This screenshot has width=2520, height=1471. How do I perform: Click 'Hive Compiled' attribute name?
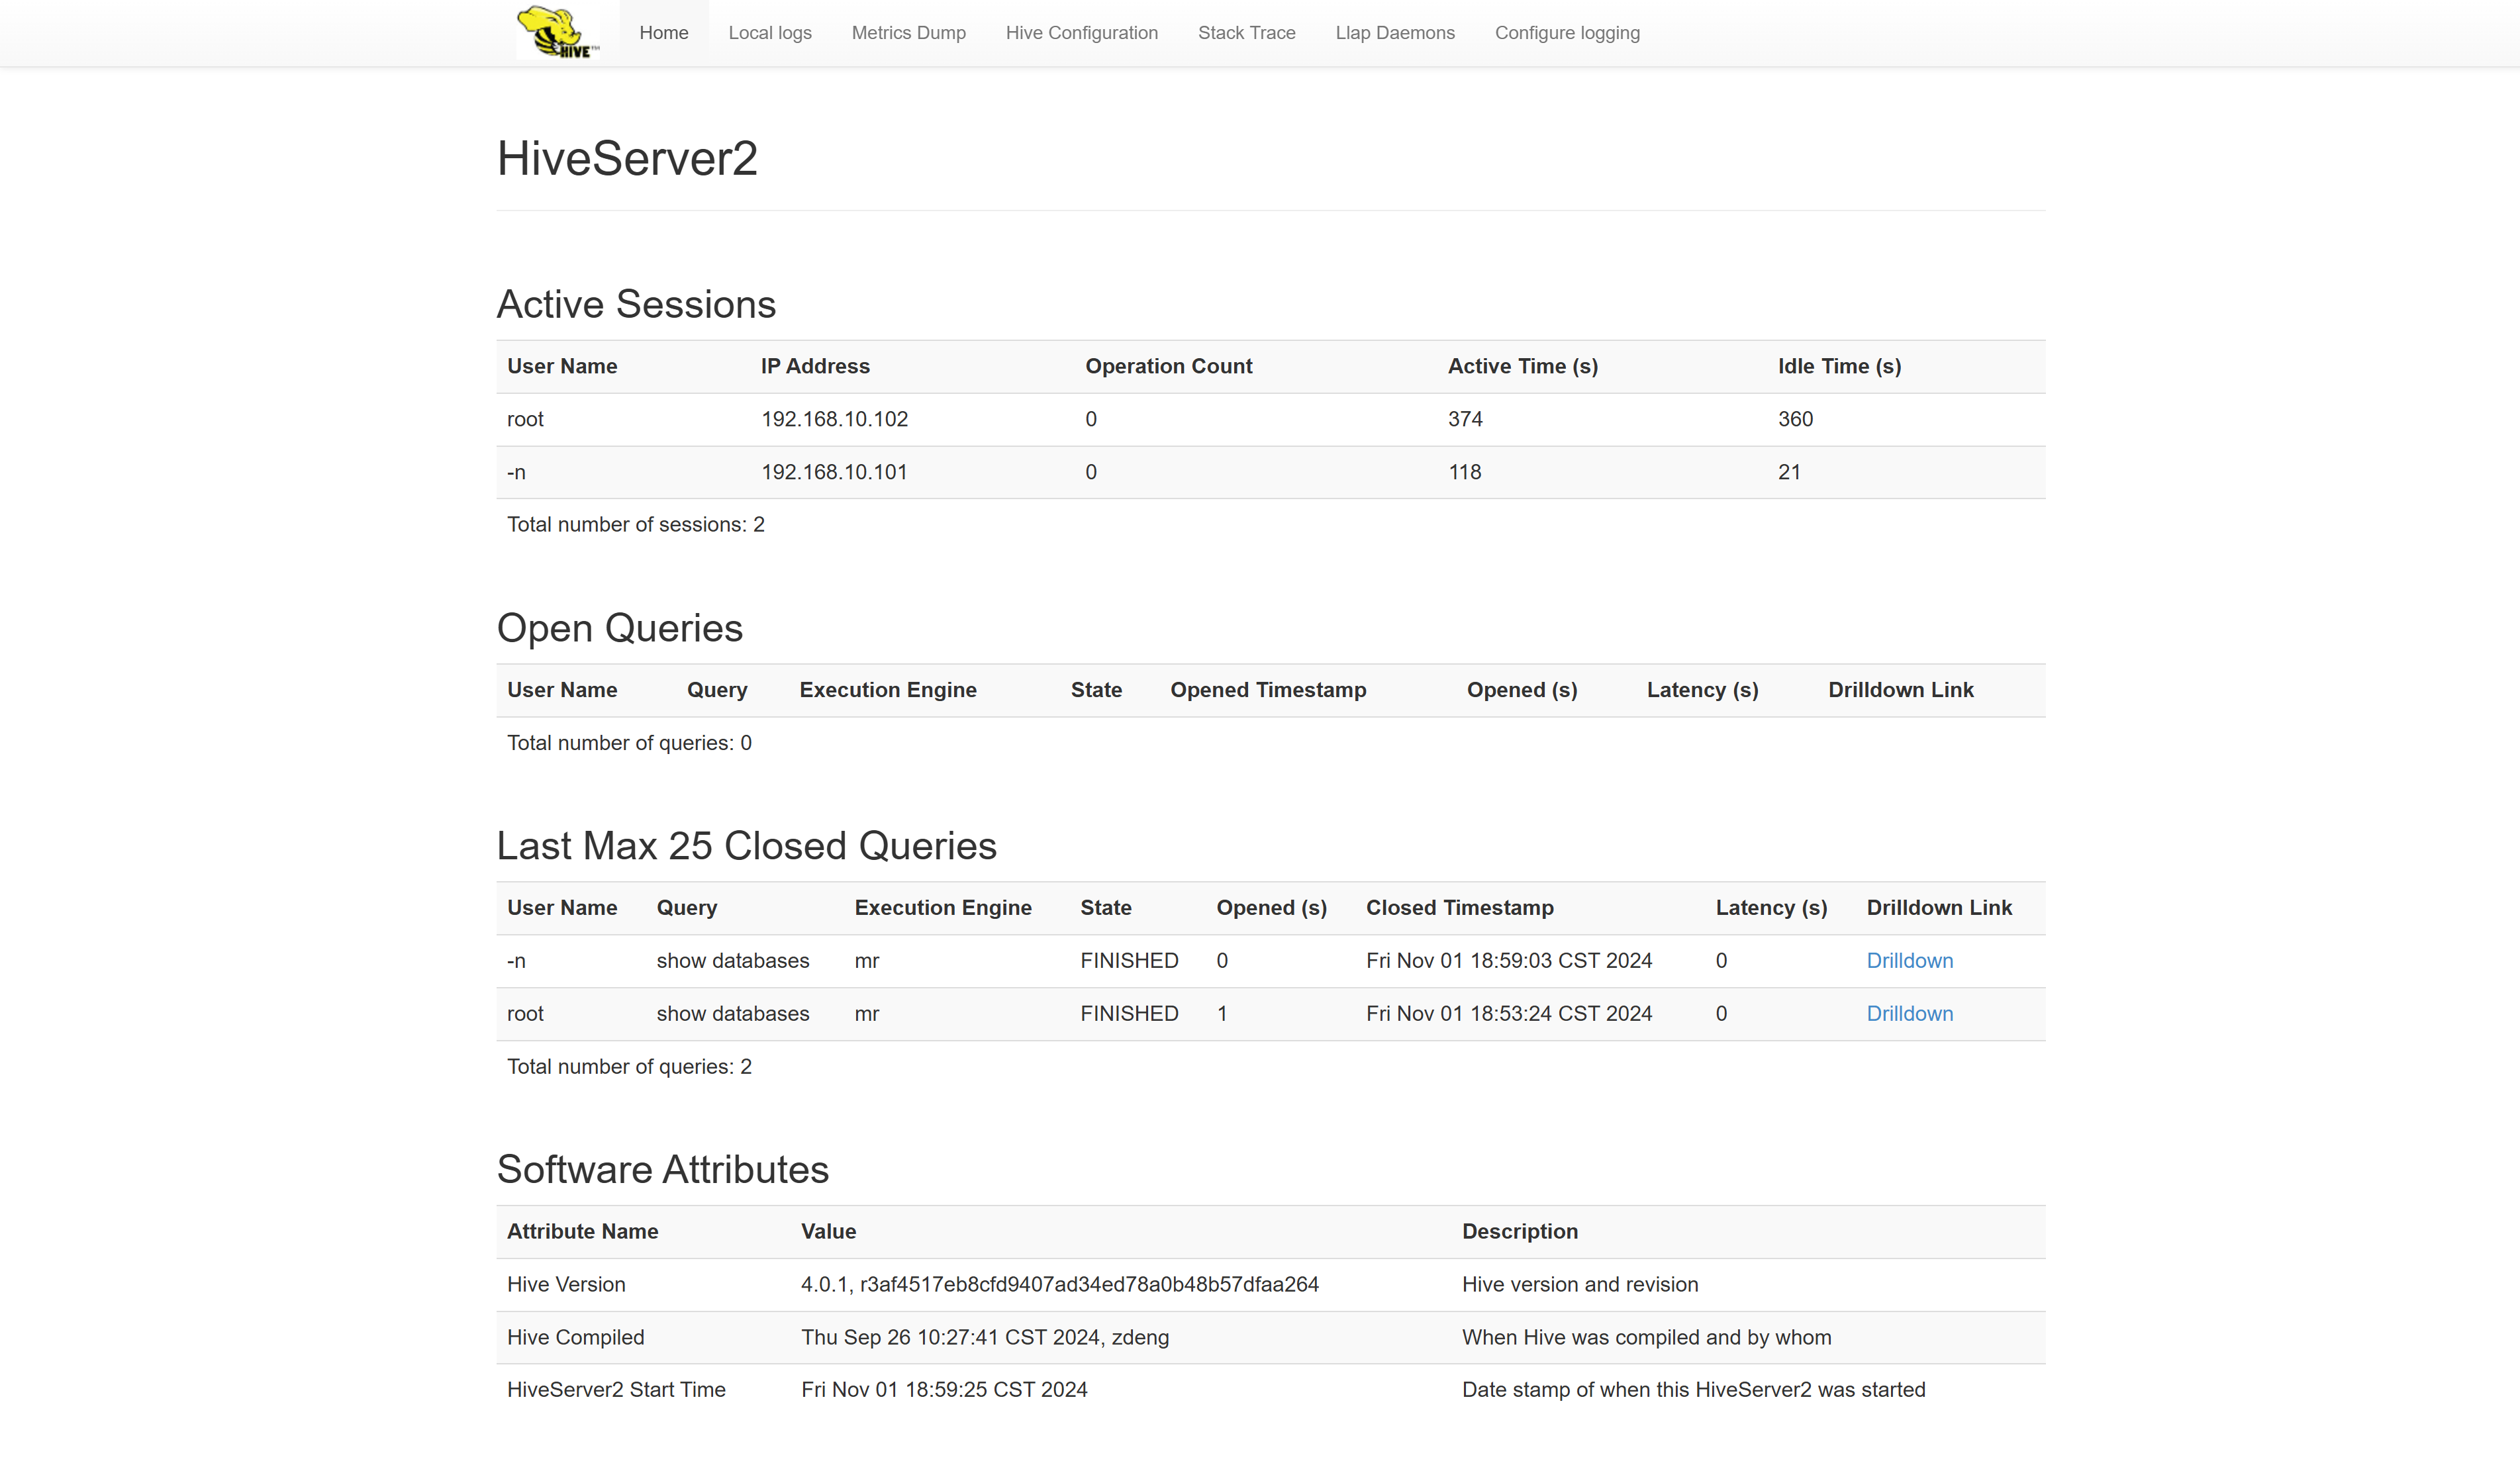pos(576,1338)
